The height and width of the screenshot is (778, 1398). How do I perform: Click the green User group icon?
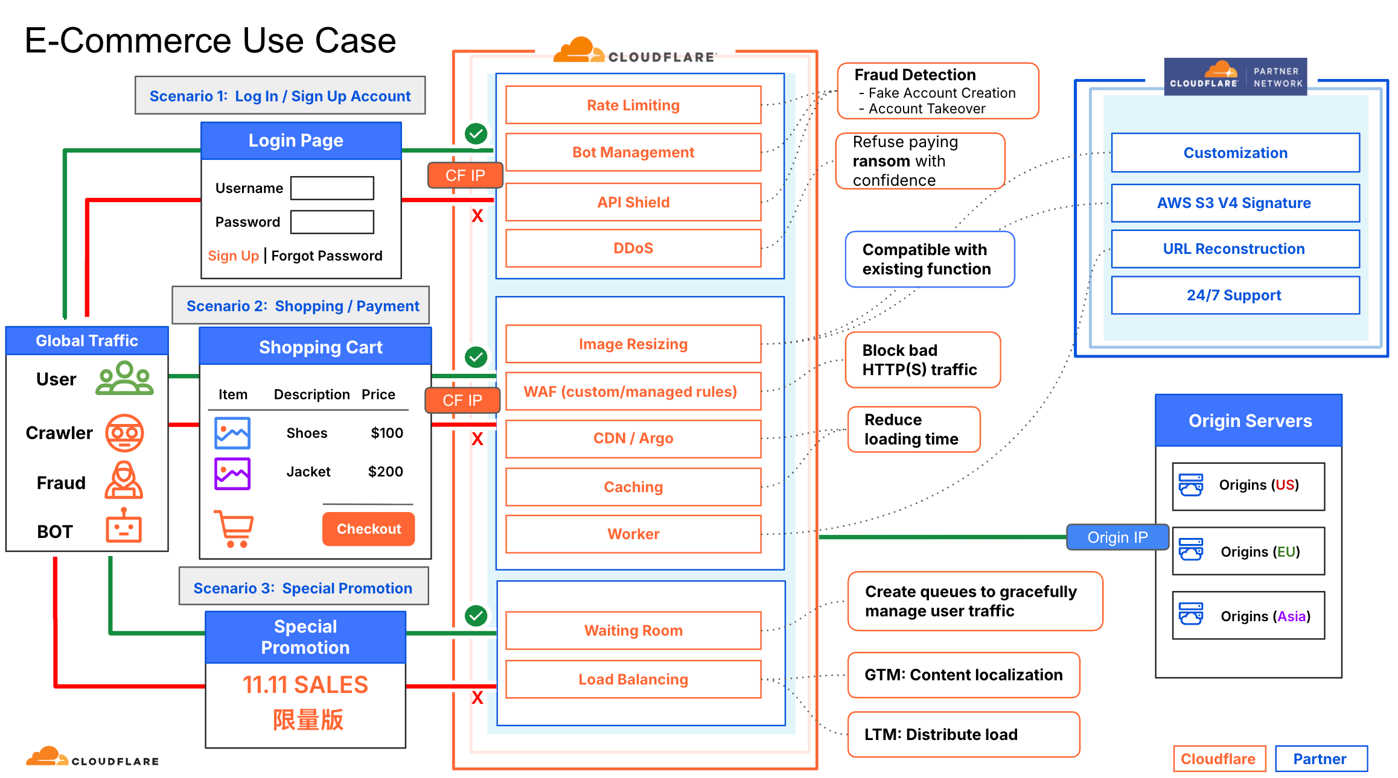pos(124,378)
